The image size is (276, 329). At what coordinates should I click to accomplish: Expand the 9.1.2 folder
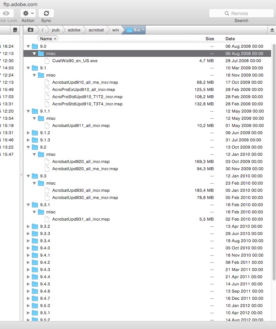28,133
